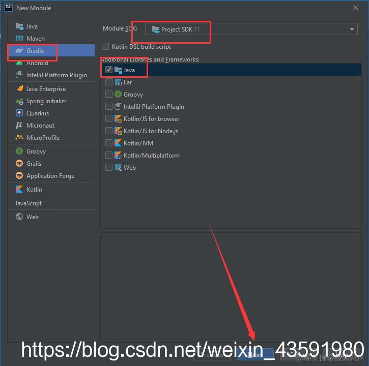Click the Grails label

coord(34,164)
